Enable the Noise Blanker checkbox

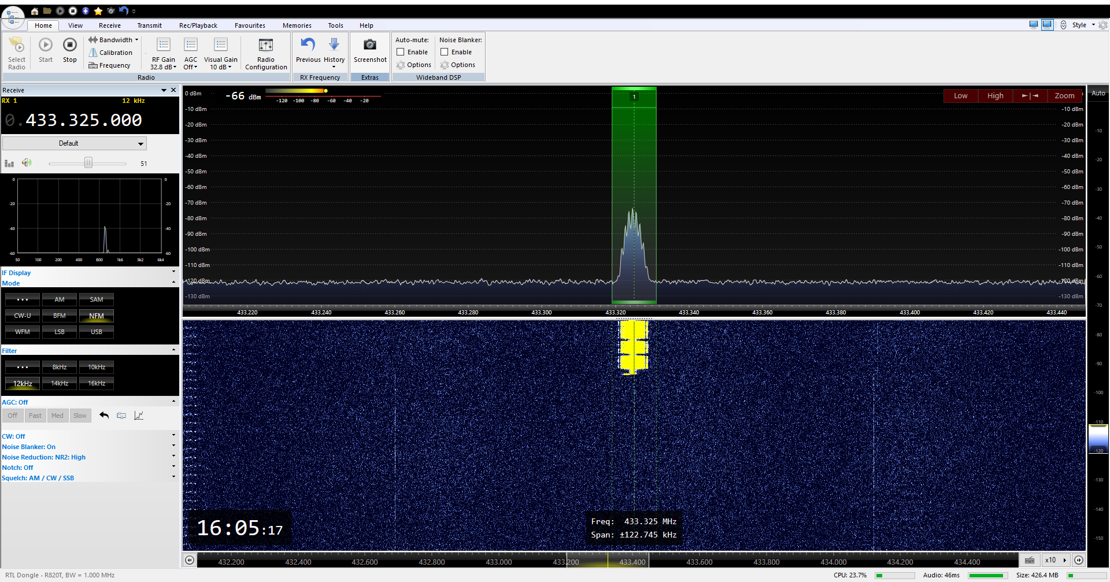pos(445,52)
